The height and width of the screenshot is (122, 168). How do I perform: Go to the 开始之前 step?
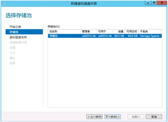(15, 27)
